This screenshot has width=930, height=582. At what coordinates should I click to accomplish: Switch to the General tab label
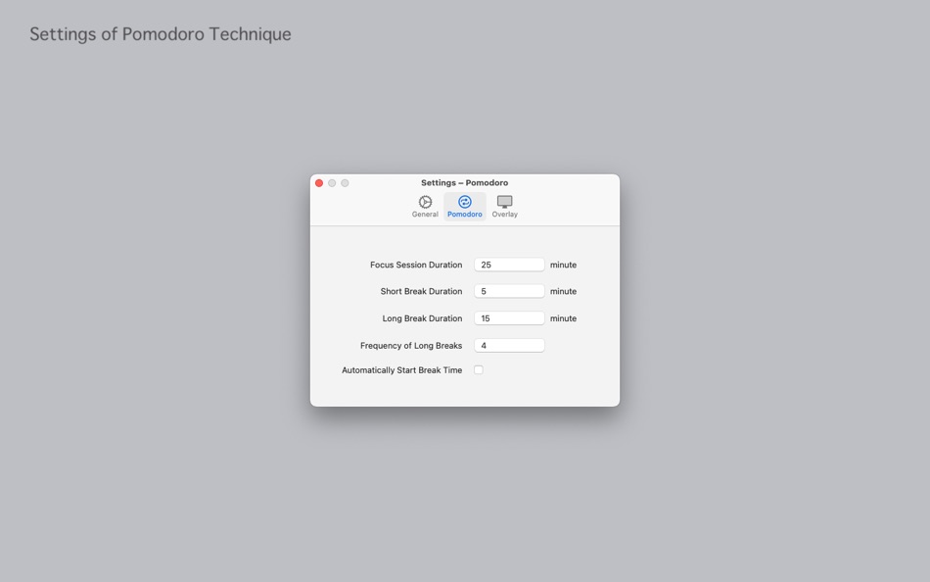point(425,215)
